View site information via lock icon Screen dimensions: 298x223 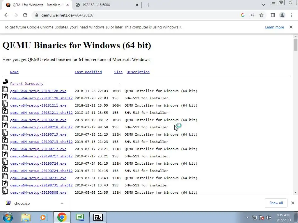click(37, 15)
